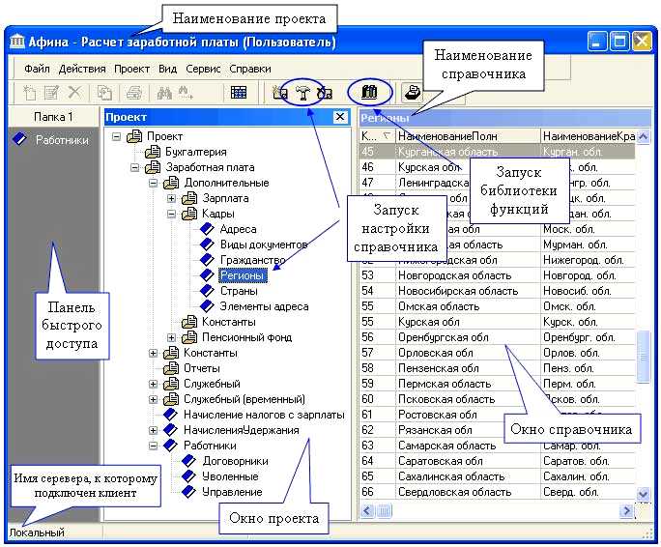The image size is (661, 547).
Task: Click the НаименованиеПолн column header
Action: (x=468, y=136)
